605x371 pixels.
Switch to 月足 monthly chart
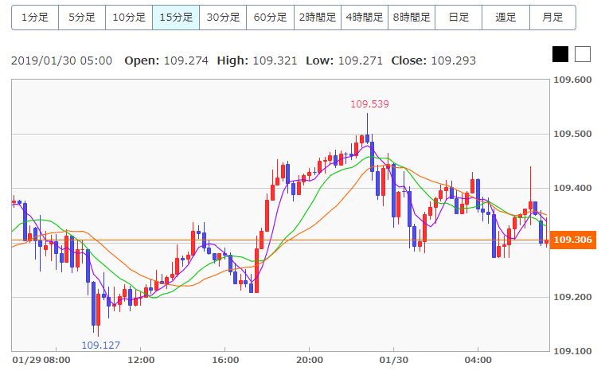pyautogui.click(x=552, y=17)
